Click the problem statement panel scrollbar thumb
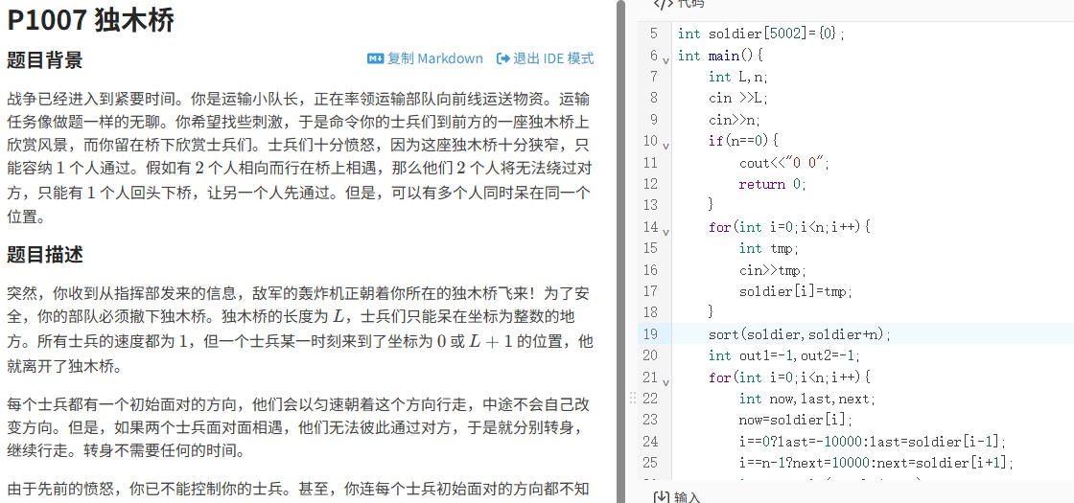Image resolution: width=1074 pixels, height=503 pixels. click(620, 251)
